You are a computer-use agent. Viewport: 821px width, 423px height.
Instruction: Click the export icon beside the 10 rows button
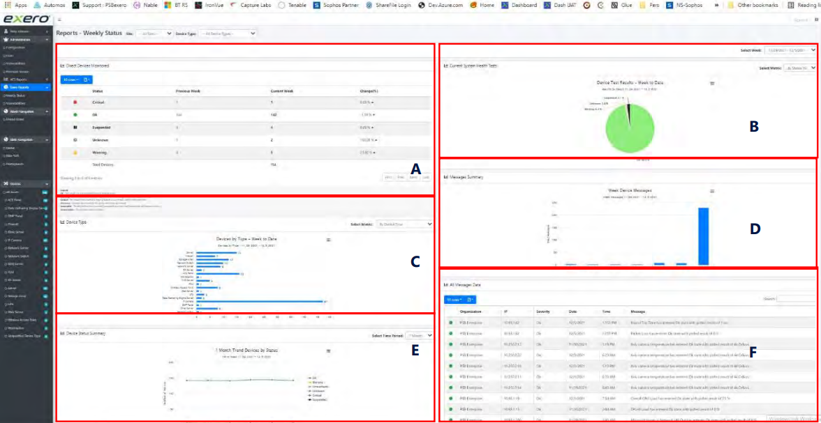click(86, 79)
